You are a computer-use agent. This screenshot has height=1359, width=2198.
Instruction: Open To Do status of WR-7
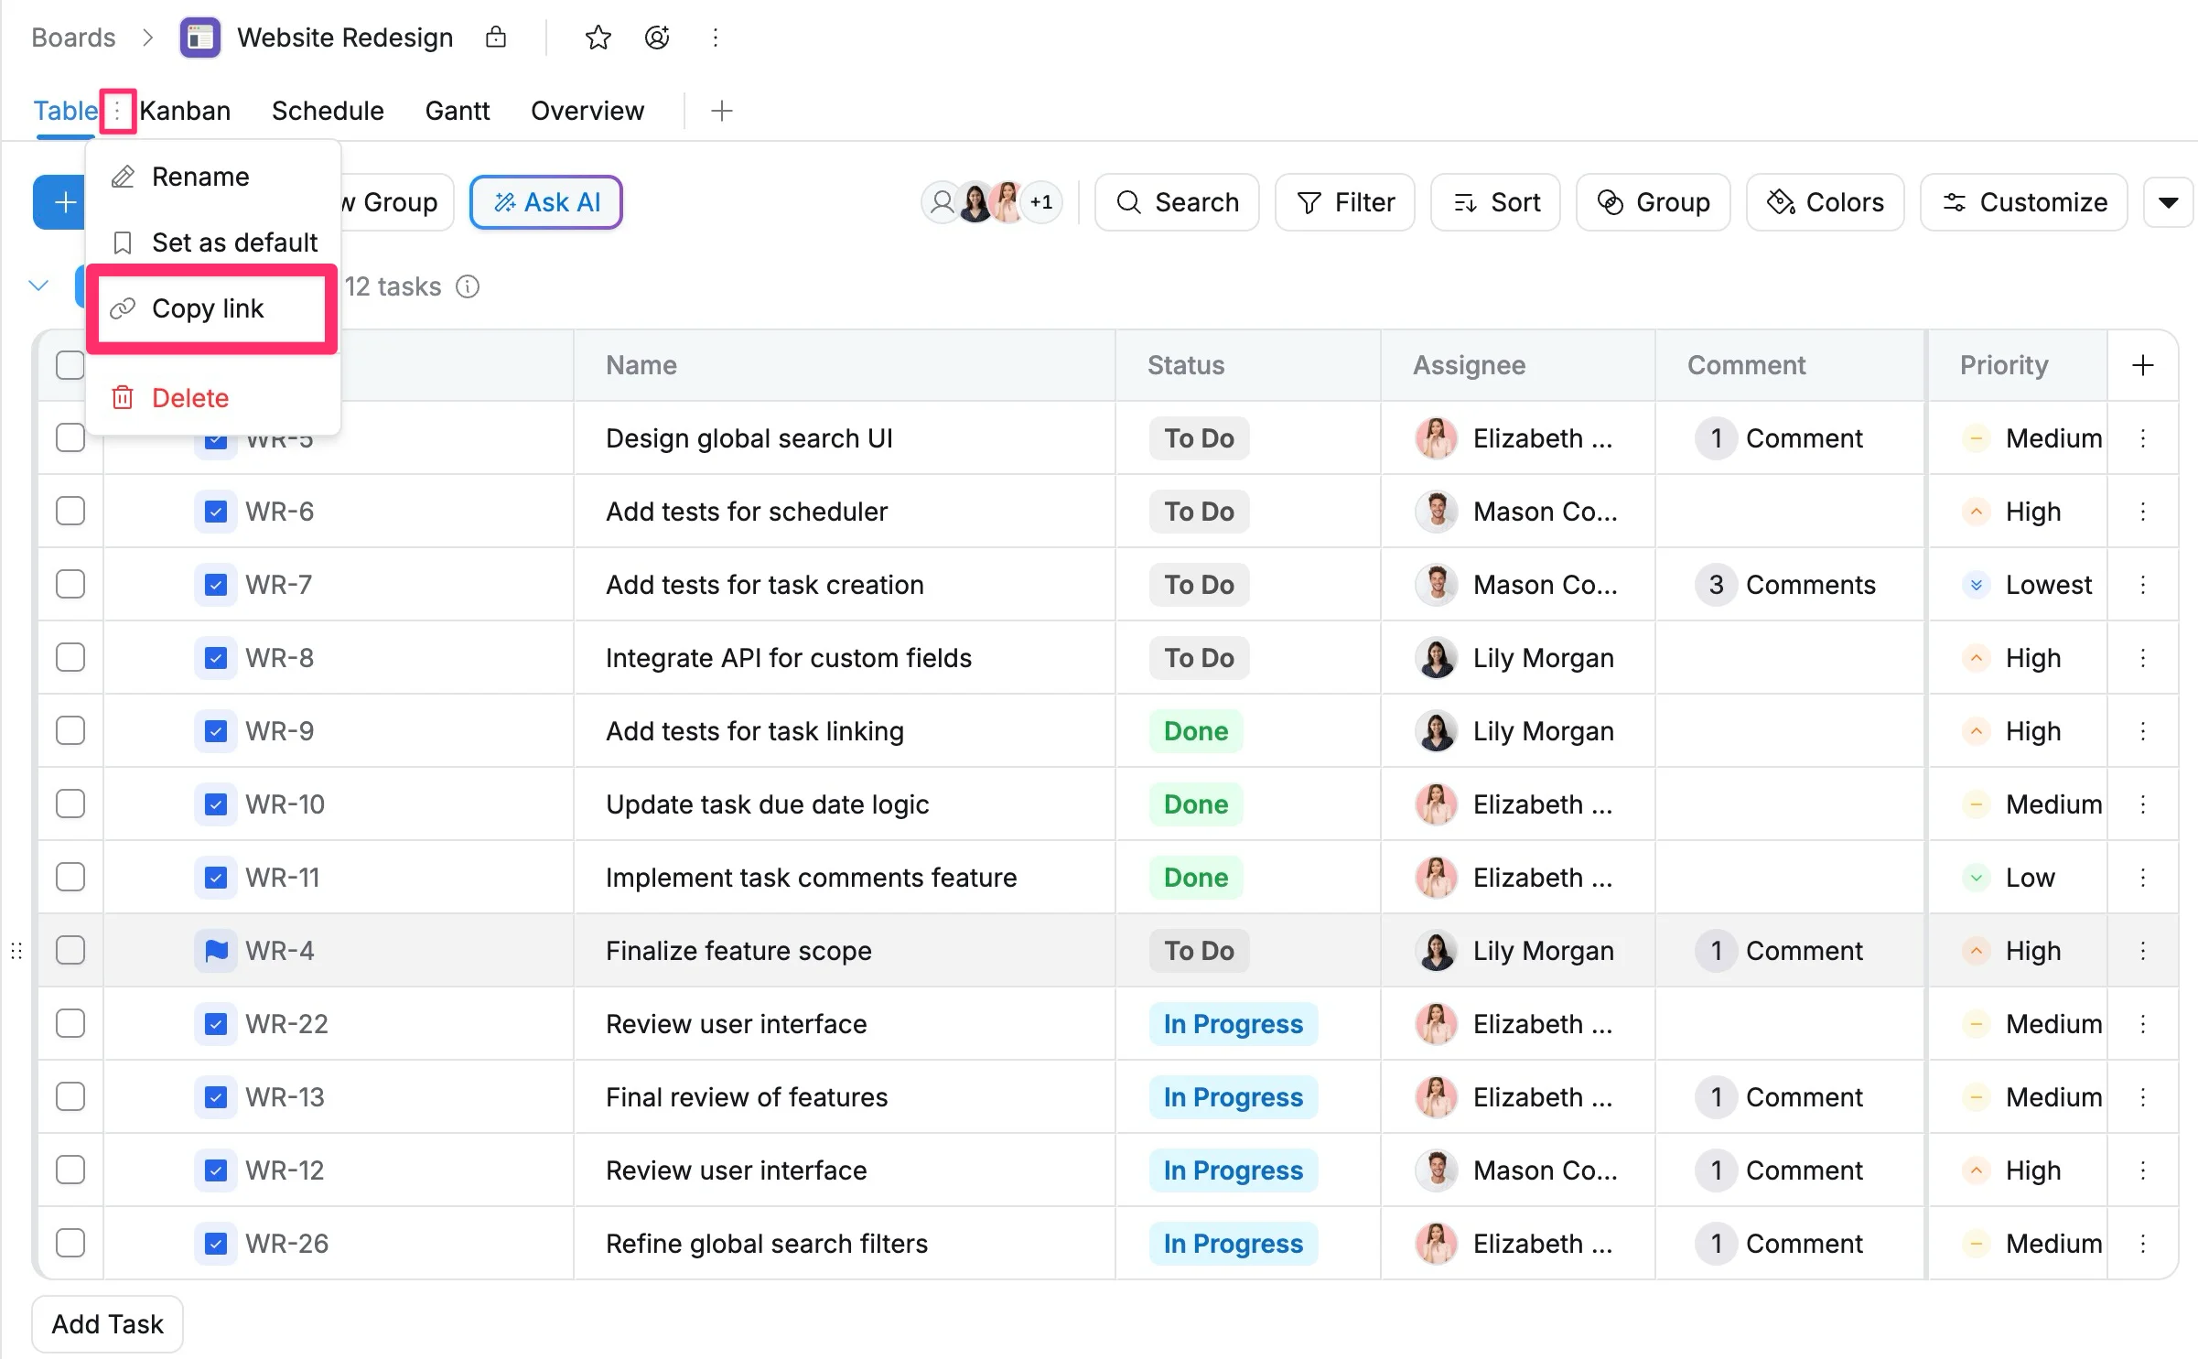[x=1199, y=585]
